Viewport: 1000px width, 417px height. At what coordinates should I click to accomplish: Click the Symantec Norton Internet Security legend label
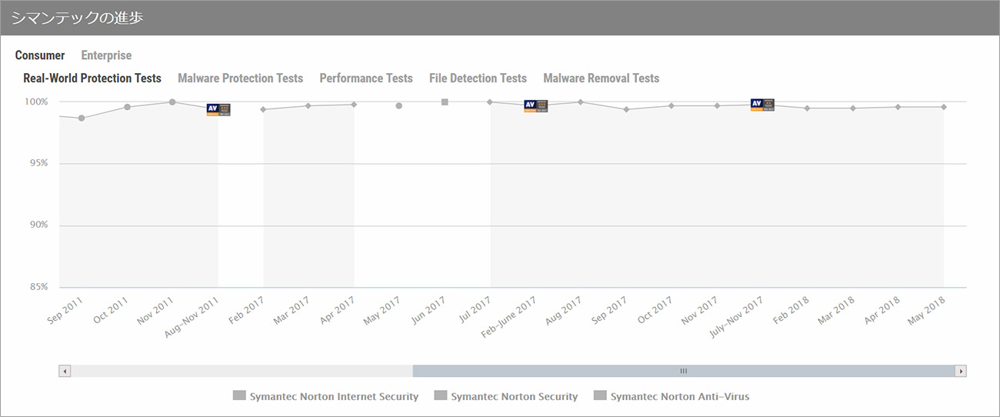(334, 396)
